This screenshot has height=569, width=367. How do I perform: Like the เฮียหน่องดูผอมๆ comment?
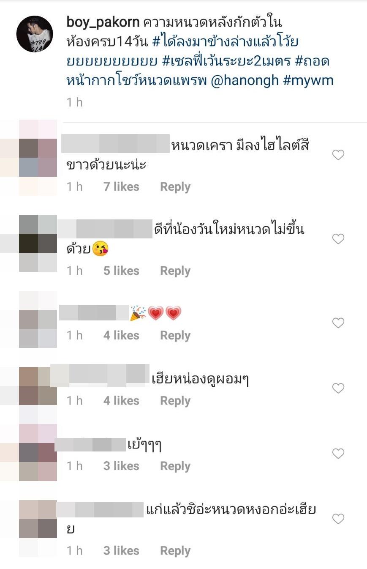tap(338, 388)
